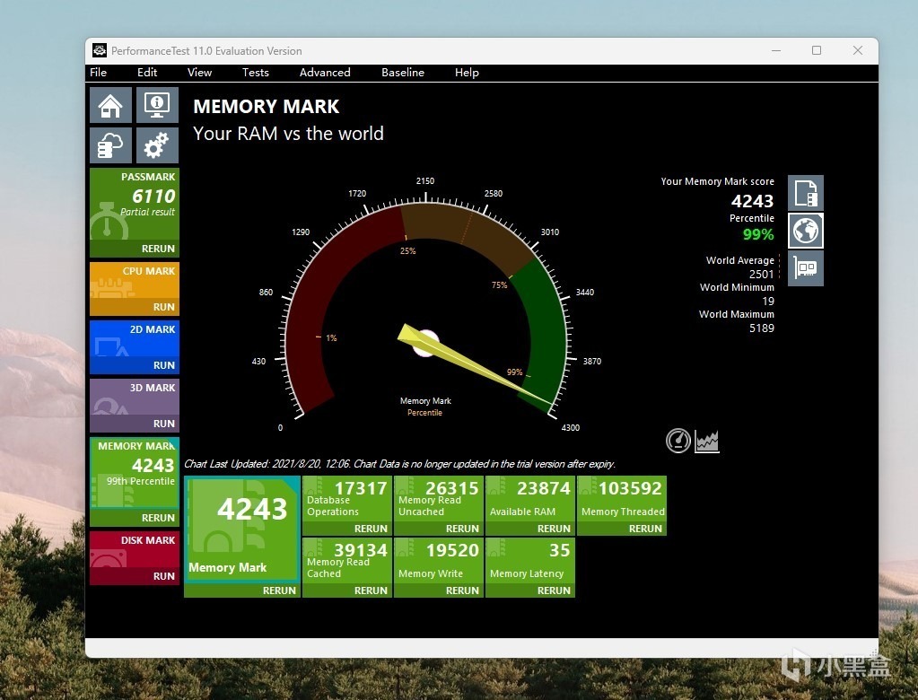Screen dimensions: 918x700
Task: Run the CPU Mark test
Action: click(x=135, y=307)
